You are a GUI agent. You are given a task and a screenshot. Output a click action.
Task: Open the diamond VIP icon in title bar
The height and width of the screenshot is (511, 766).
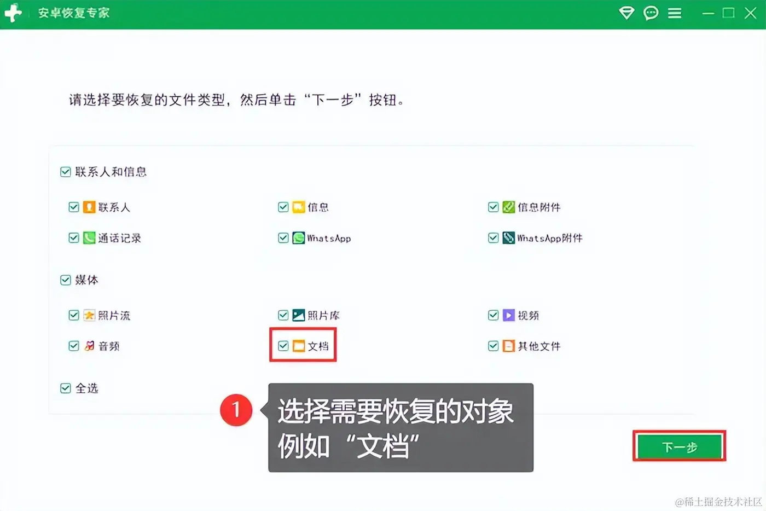tap(626, 13)
